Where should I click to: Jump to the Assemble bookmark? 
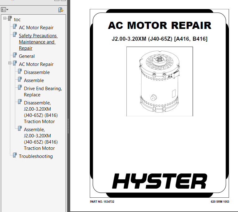[x=34, y=80]
